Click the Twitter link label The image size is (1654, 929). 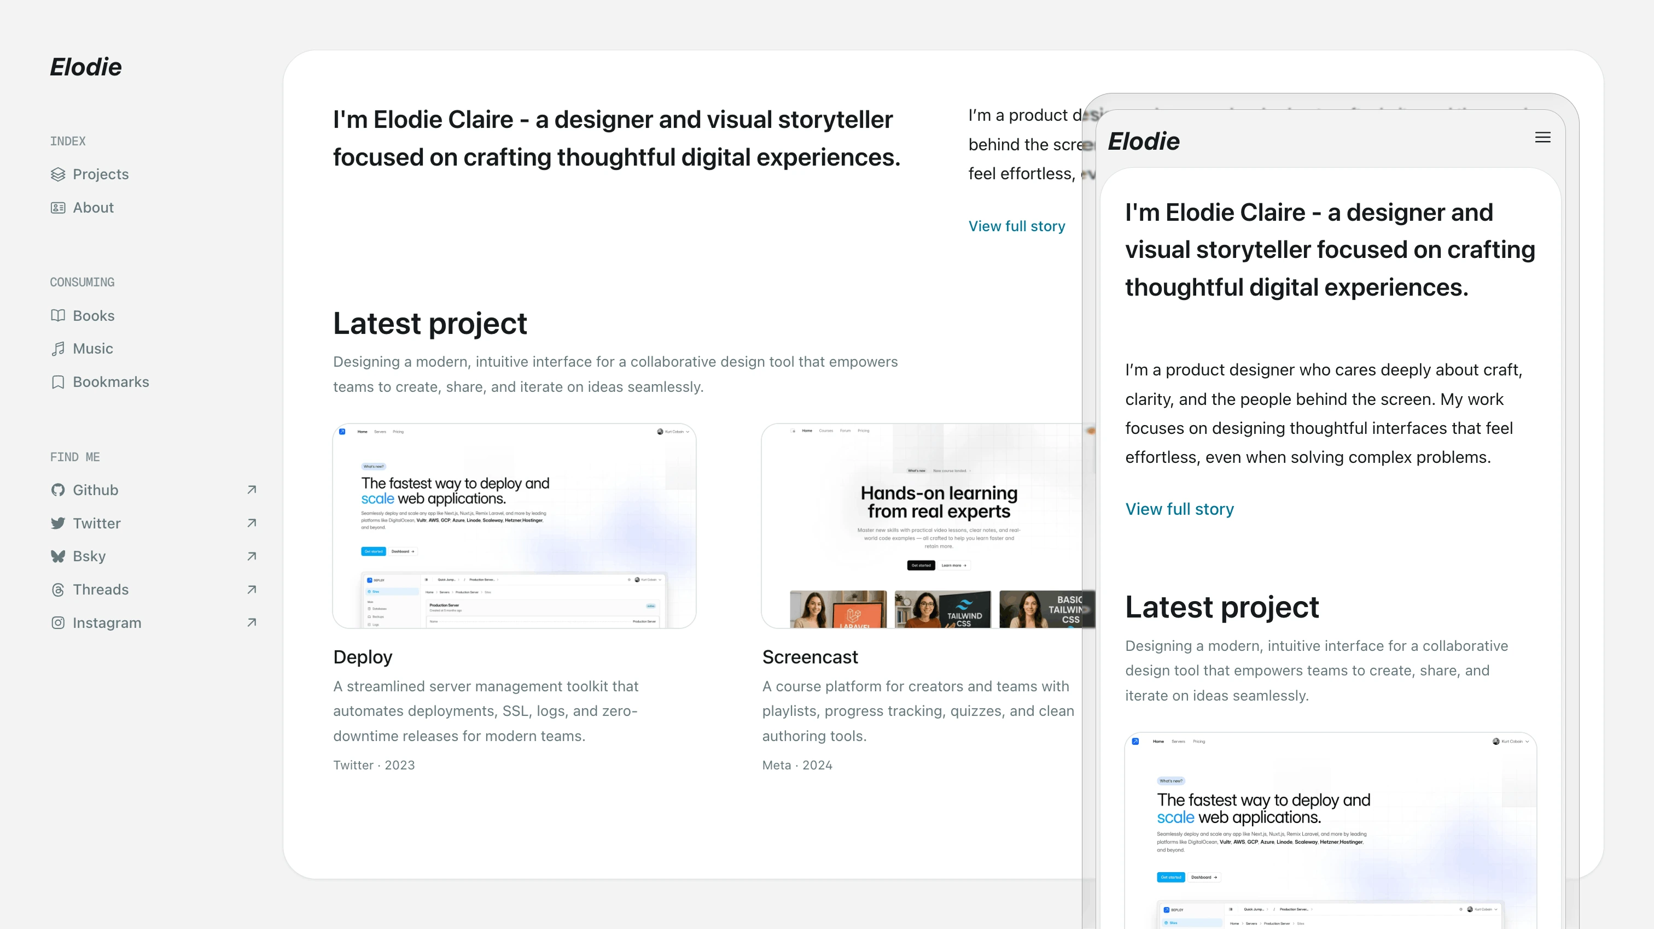coord(96,524)
